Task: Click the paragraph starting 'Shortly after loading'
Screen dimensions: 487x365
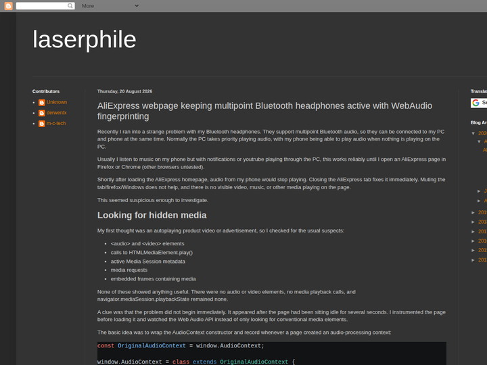Action: tap(271, 183)
